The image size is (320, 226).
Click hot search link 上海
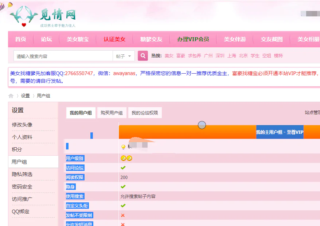tap(232, 56)
